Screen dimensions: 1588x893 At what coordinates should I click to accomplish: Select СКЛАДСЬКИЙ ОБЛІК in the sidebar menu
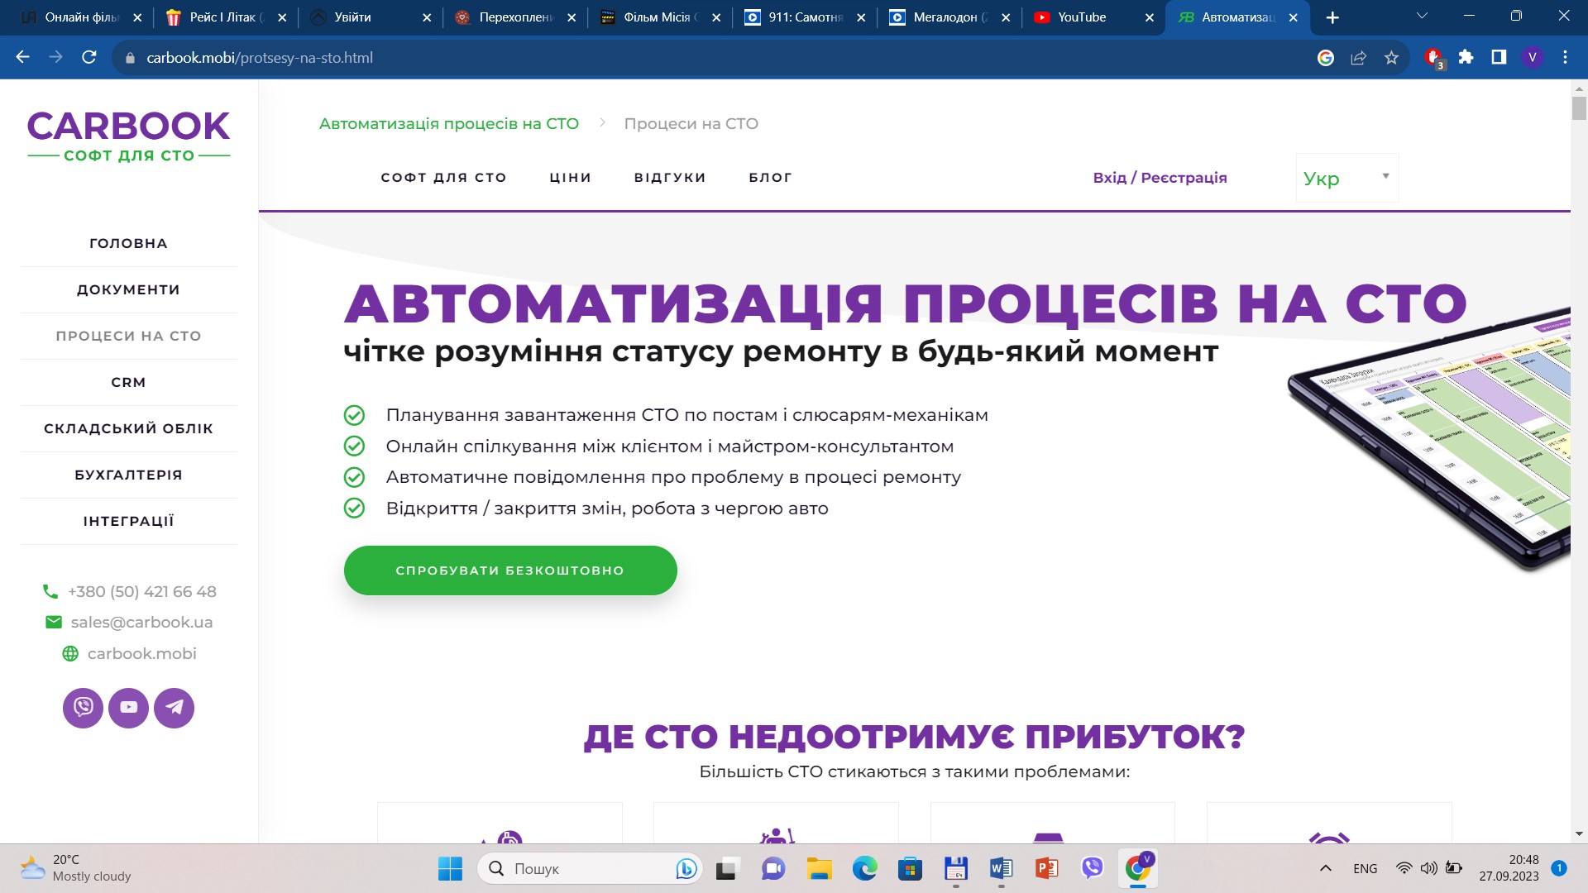(x=128, y=428)
